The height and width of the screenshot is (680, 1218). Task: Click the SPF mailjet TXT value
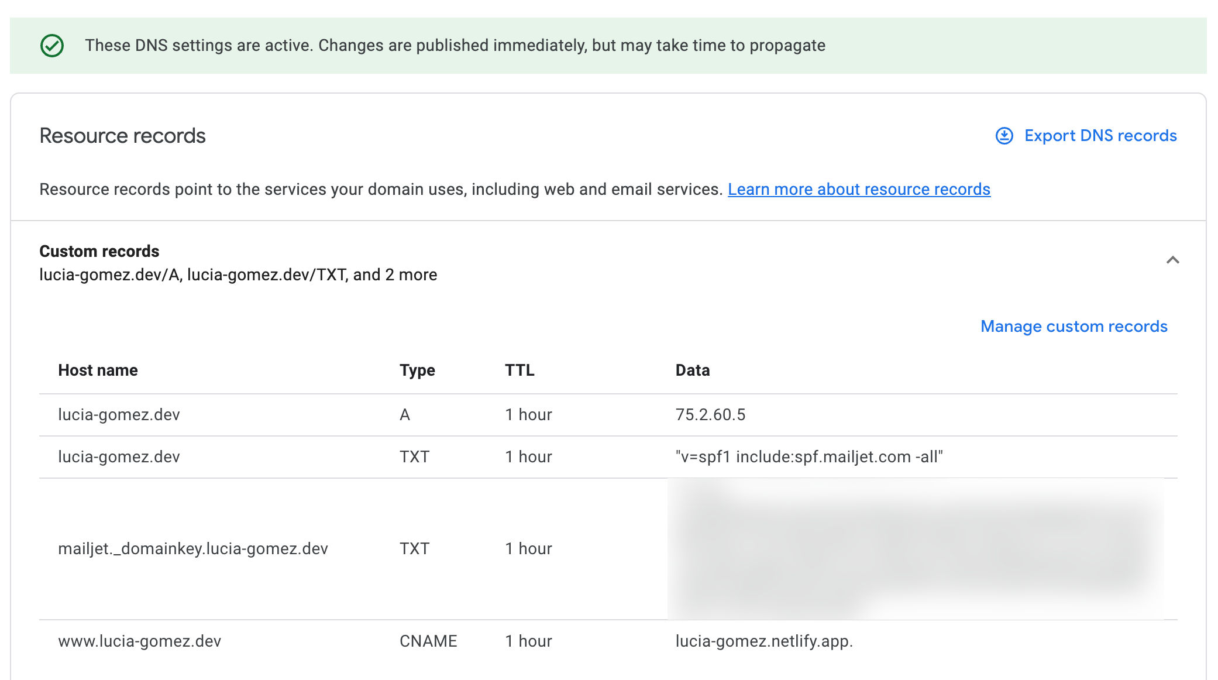[x=809, y=457]
